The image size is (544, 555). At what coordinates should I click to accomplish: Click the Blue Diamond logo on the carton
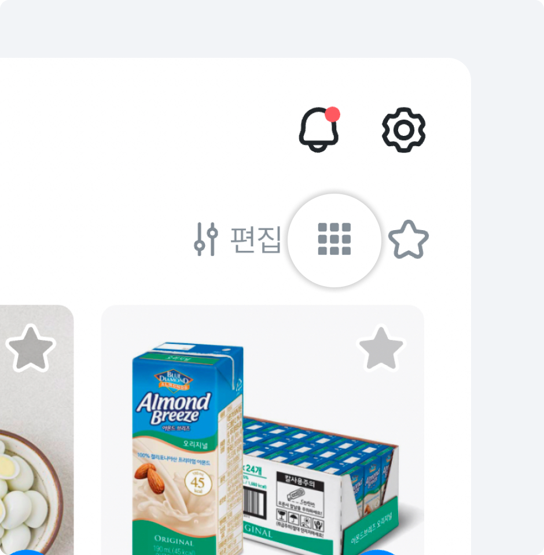(x=174, y=380)
